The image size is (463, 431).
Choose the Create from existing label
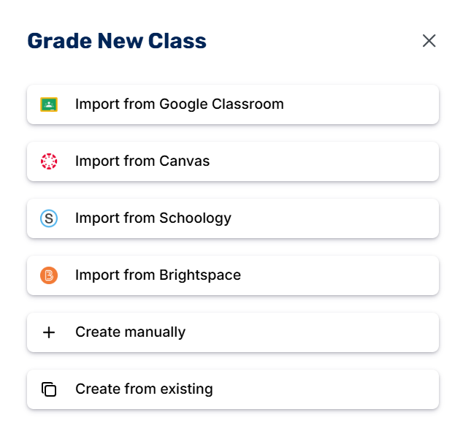(144, 389)
